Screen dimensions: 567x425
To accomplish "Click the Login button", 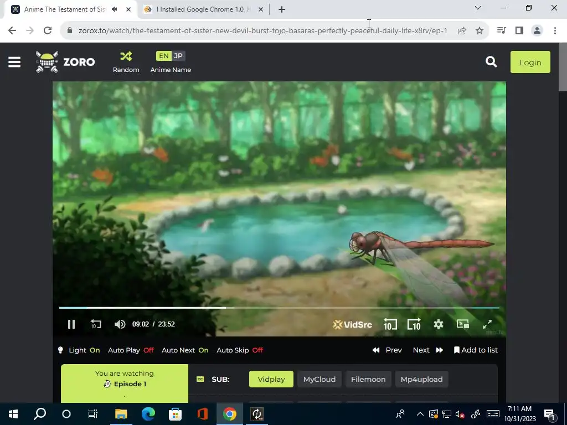I will [530, 62].
